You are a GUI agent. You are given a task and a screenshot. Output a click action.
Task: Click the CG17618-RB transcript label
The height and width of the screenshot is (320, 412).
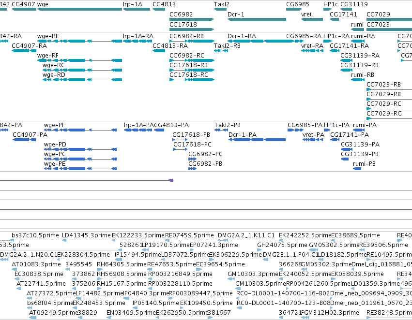pos(188,65)
